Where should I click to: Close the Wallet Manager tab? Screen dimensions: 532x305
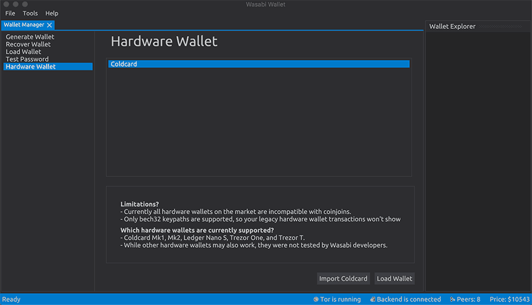[x=50, y=25]
